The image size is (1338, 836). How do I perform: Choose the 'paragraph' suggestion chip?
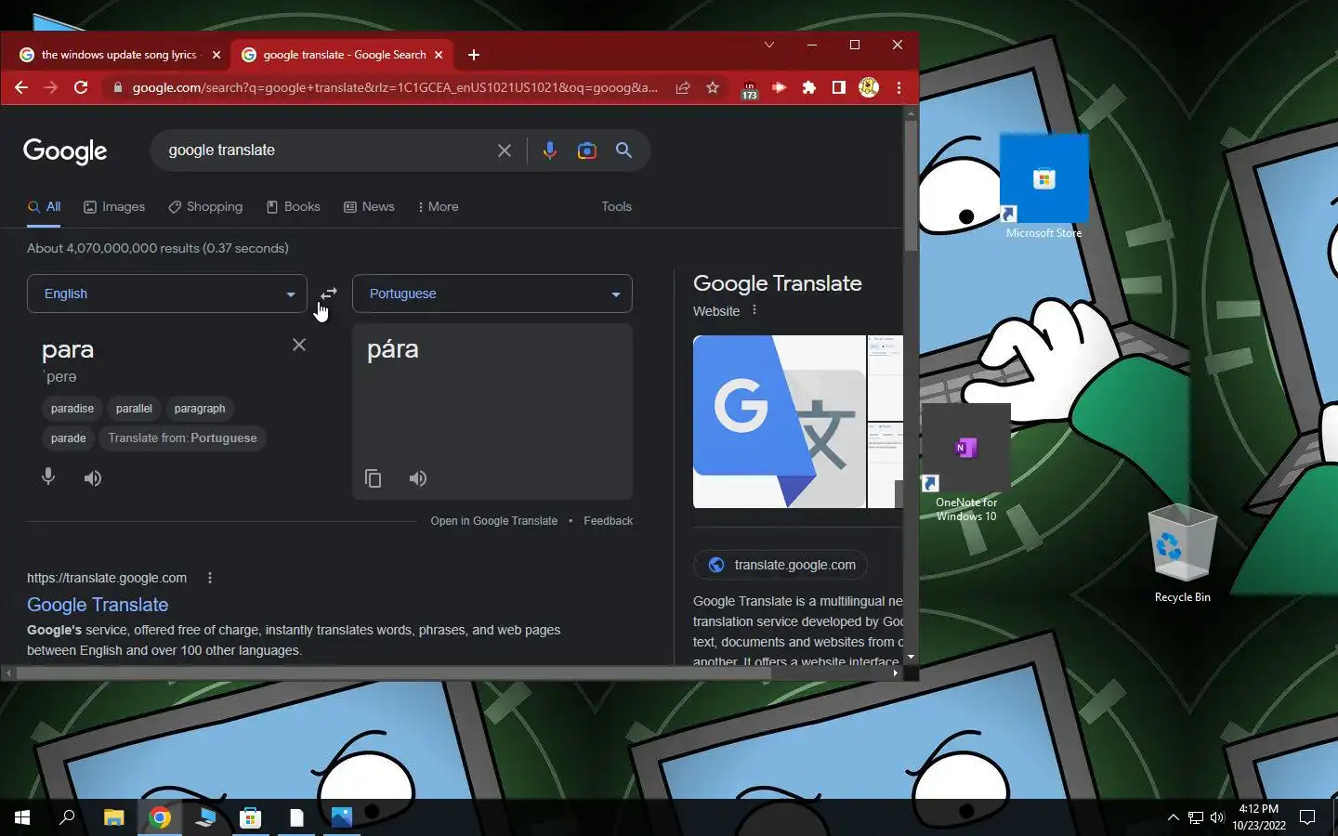(x=200, y=409)
